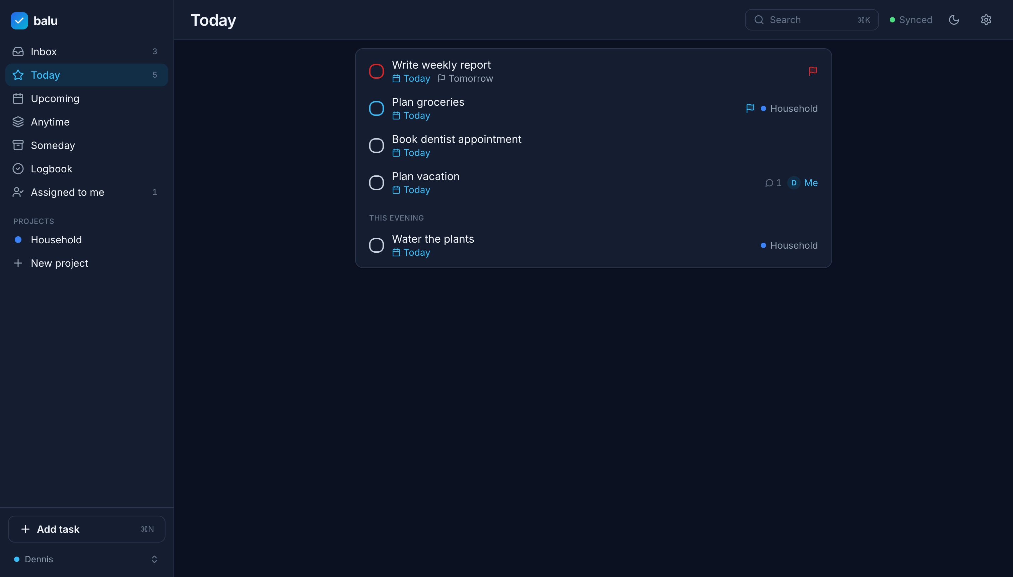Click the blue dot on Water the plants Household tag
The height and width of the screenshot is (577, 1013).
[763, 245]
